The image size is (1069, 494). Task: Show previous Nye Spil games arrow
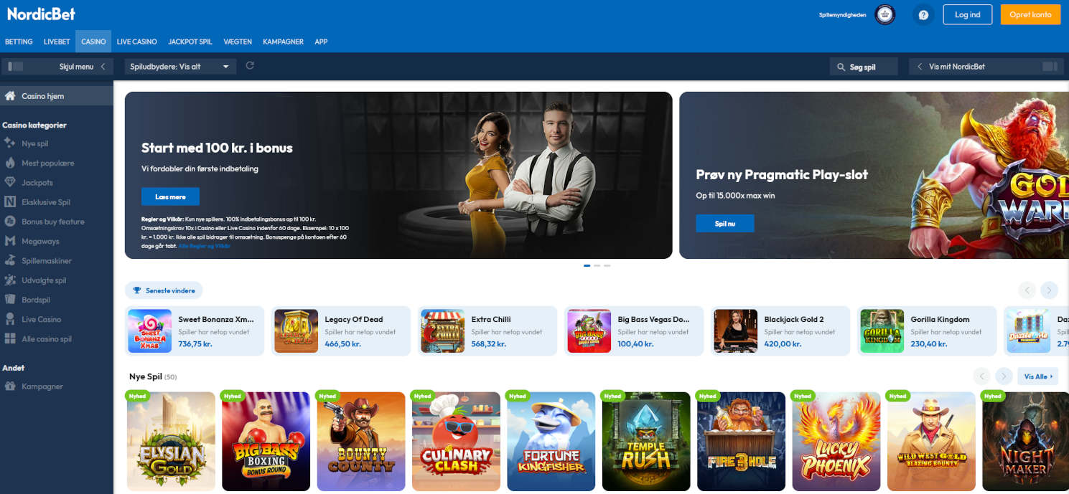[x=981, y=376]
